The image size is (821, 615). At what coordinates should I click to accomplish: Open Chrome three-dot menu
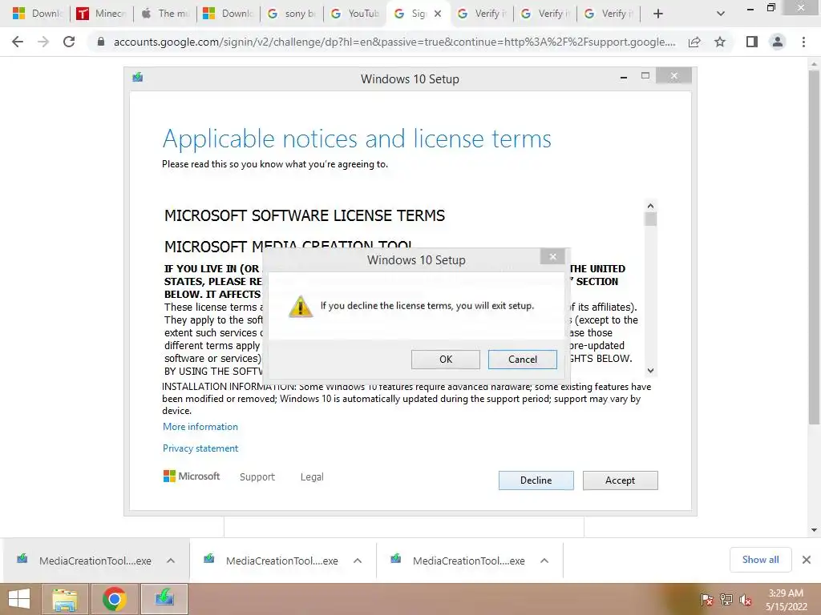point(803,42)
